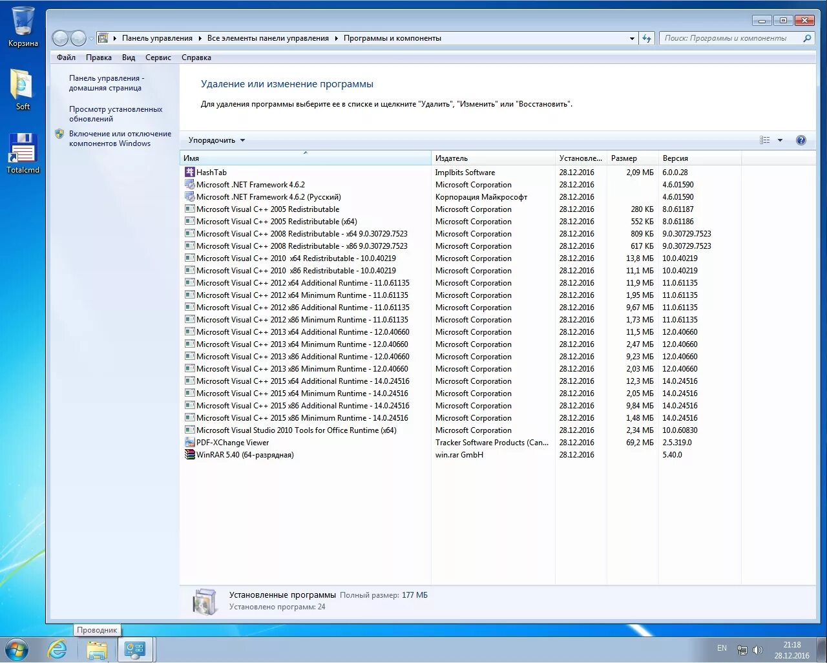Click the refresh button by the address bar
827x663 pixels.
coord(647,38)
